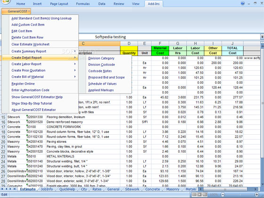Screen dimensions: 264x198
Task: Select Create Detail Report menu entry
Action: pos(40,58)
